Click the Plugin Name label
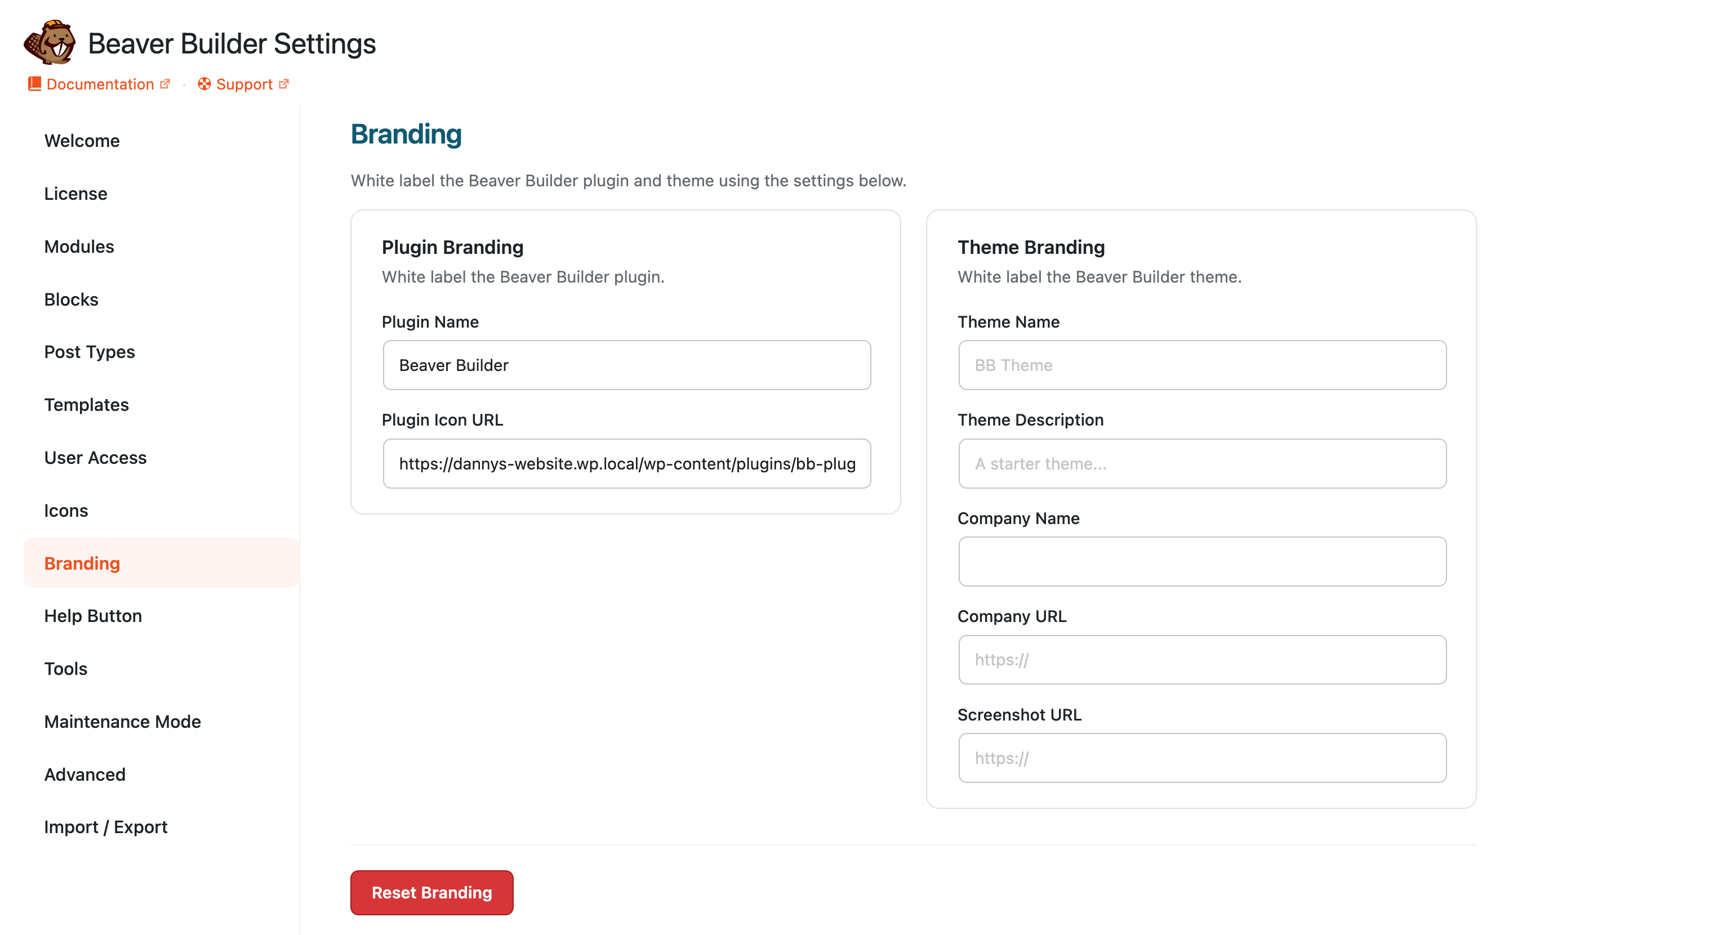This screenshot has height=935, width=1718. tap(430, 322)
